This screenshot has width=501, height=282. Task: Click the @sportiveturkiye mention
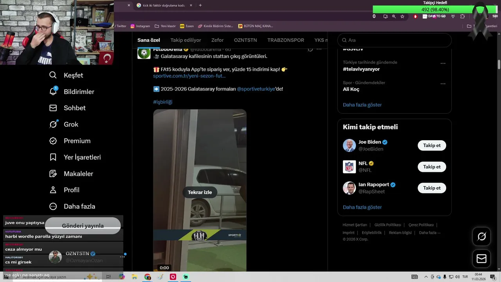click(x=256, y=89)
